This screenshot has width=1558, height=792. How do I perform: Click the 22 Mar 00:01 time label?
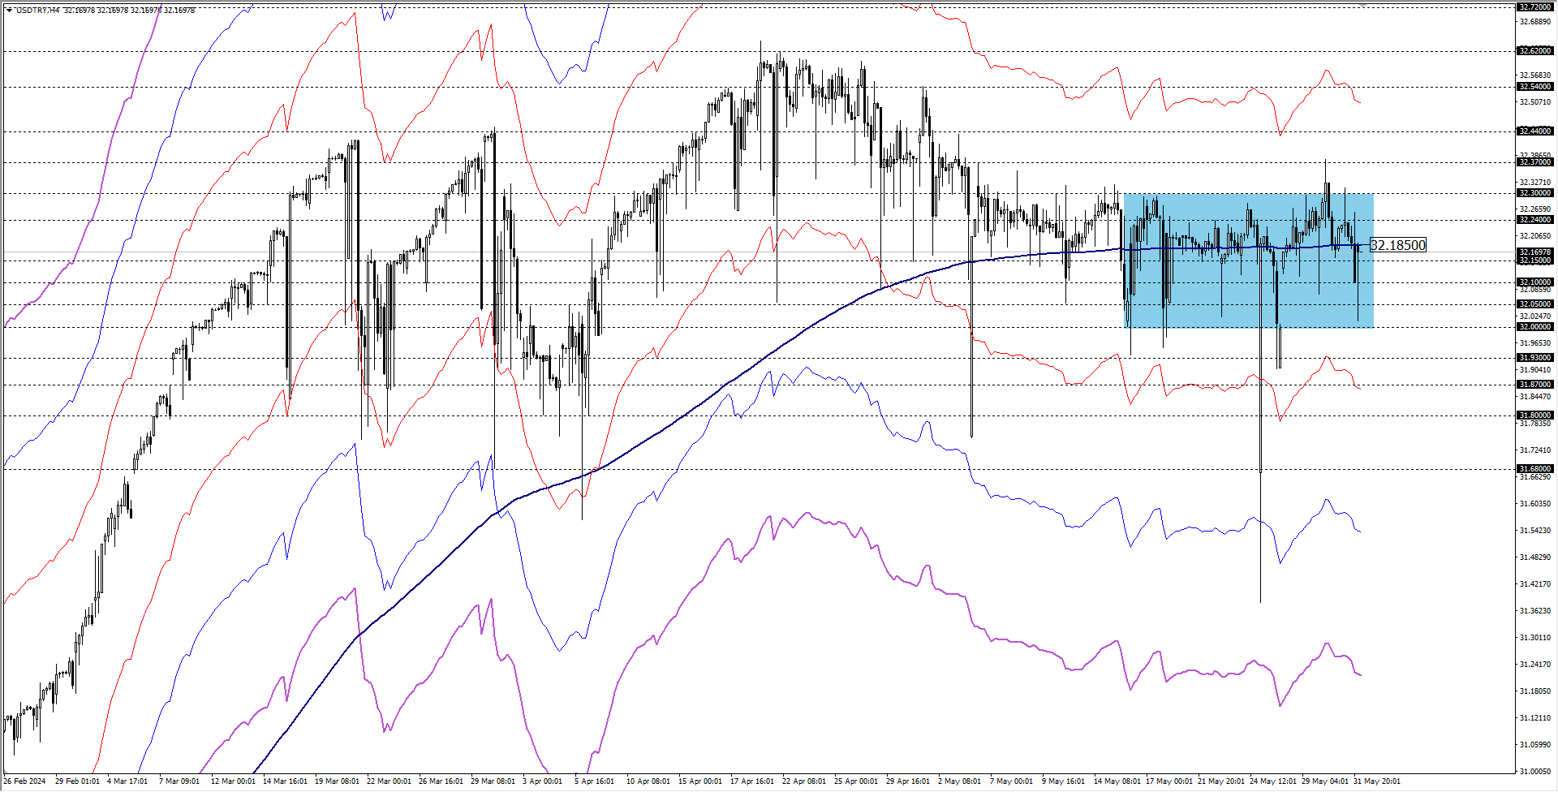(389, 781)
